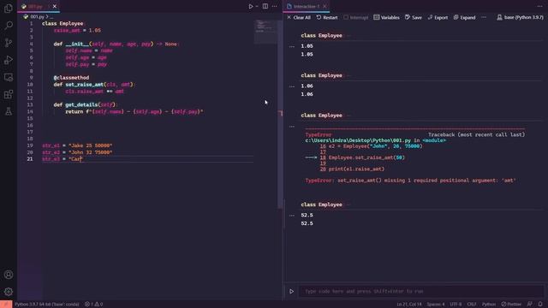This screenshot has height=308, width=548.
Task: Click the fourth class Employee cell header
Action: coord(322,204)
